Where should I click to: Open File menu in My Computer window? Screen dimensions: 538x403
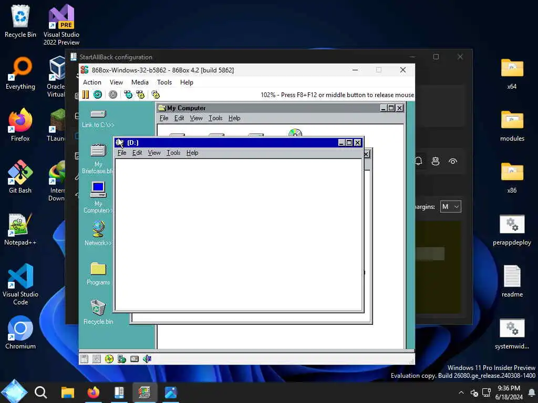point(164,118)
